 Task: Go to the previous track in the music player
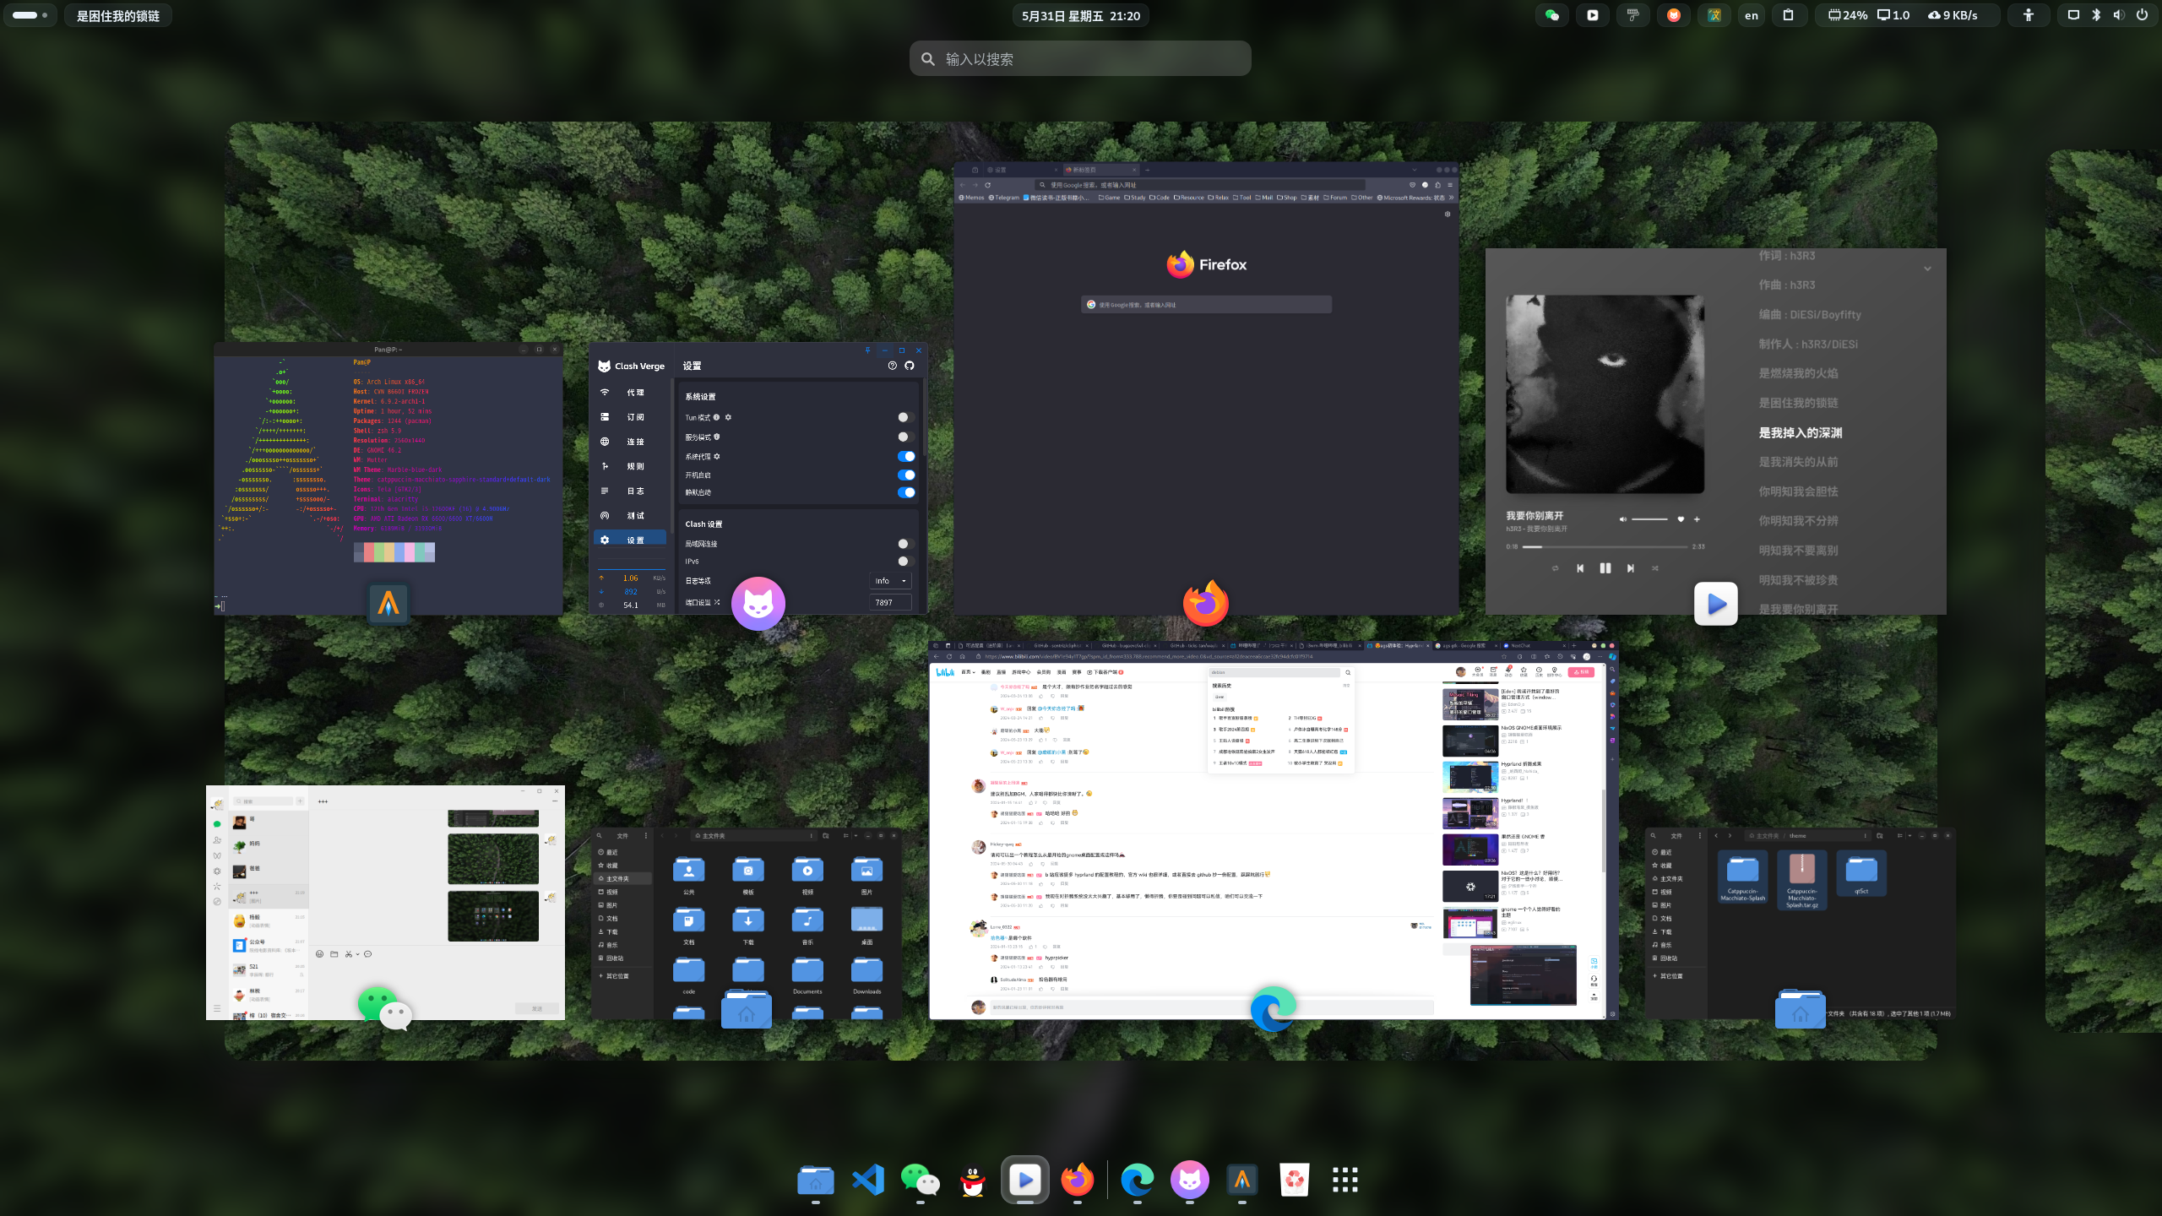click(1580, 568)
